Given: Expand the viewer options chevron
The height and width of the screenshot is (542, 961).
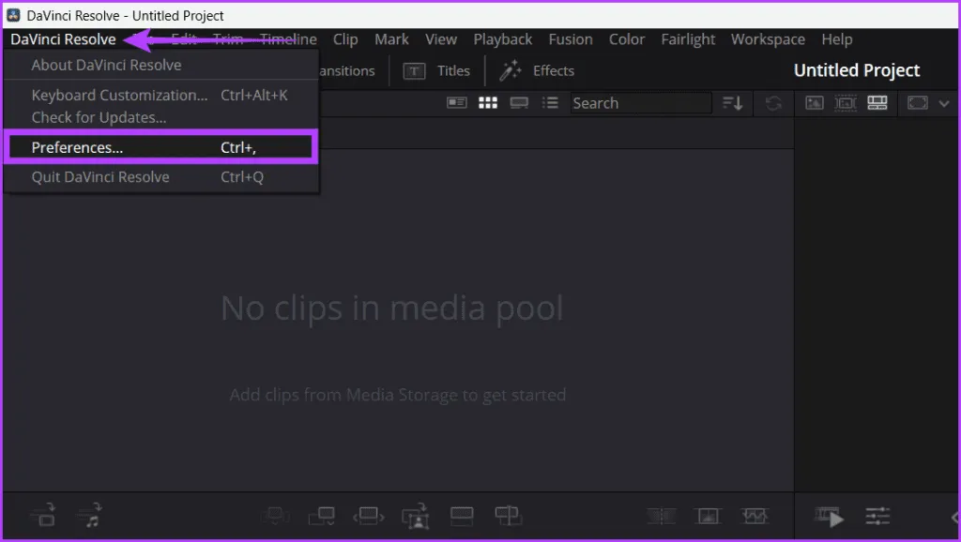Looking at the screenshot, I should 944,103.
